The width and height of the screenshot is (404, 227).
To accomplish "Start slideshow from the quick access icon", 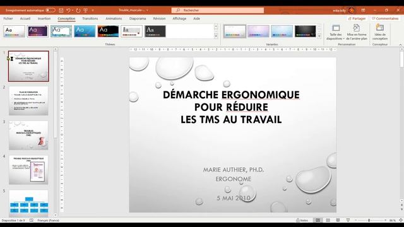I will [x=86, y=10].
